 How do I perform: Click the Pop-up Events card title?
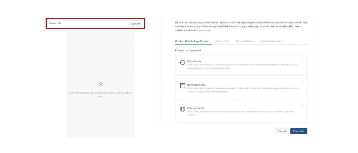click(196, 108)
